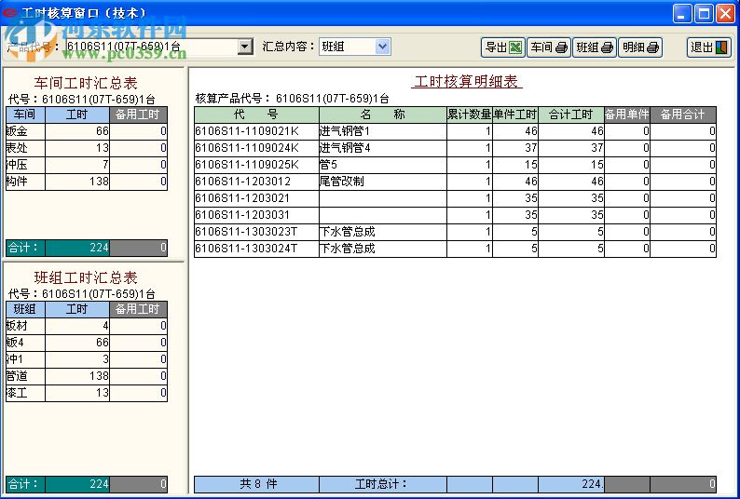Print the 车间 workshop summary
740x499 pixels.
click(x=548, y=47)
